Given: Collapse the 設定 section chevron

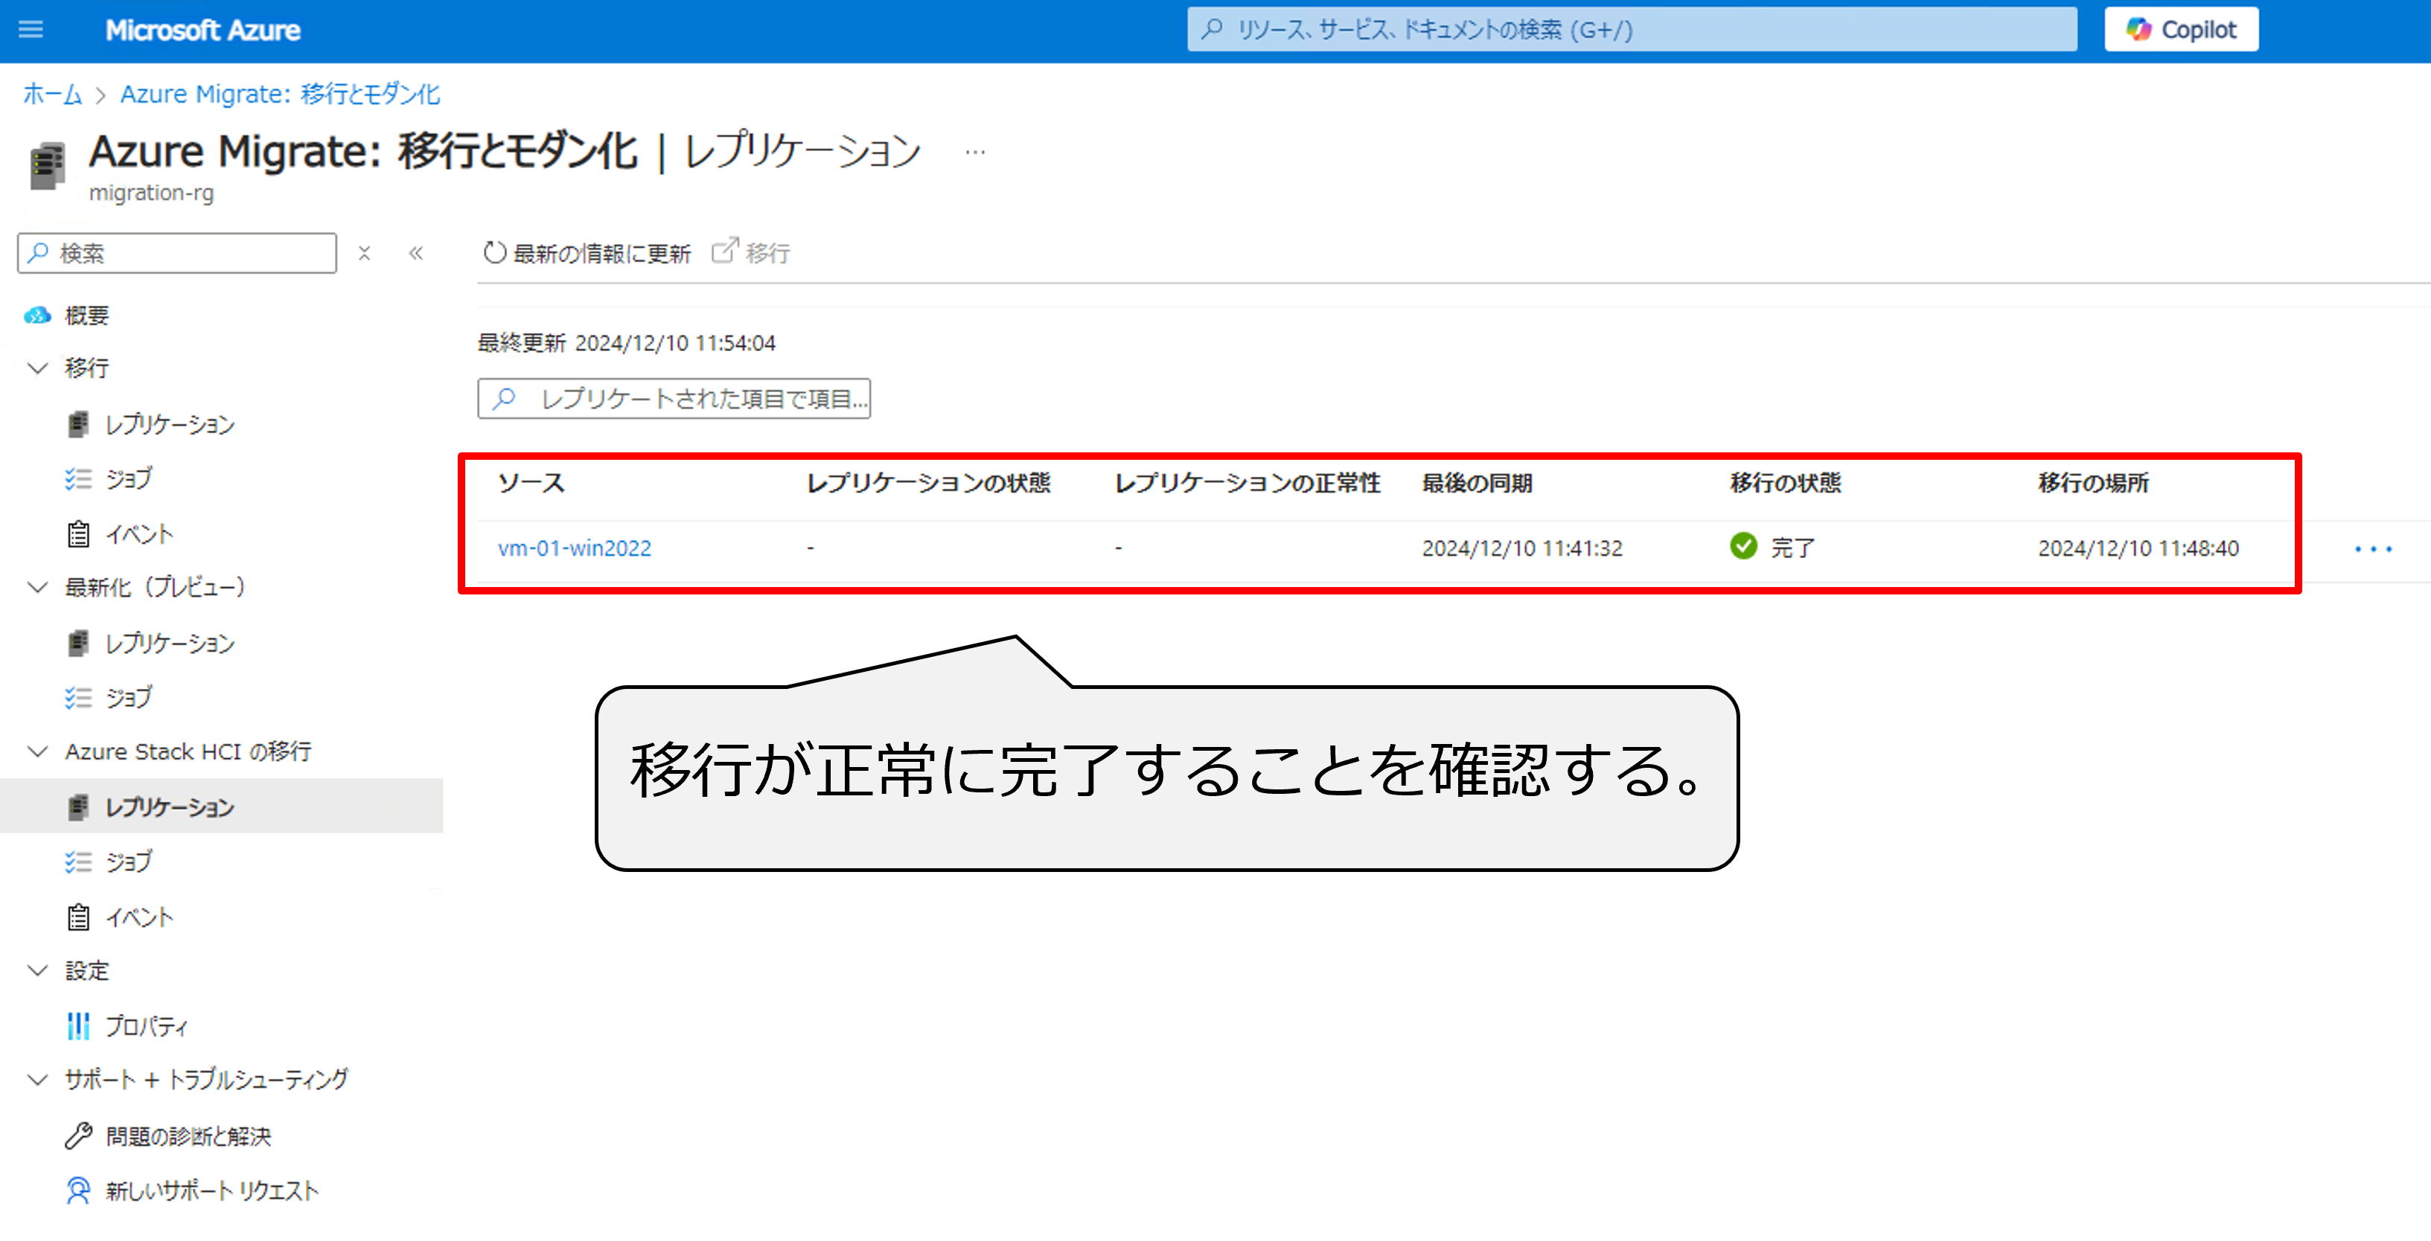Looking at the screenshot, I should pos(38,970).
